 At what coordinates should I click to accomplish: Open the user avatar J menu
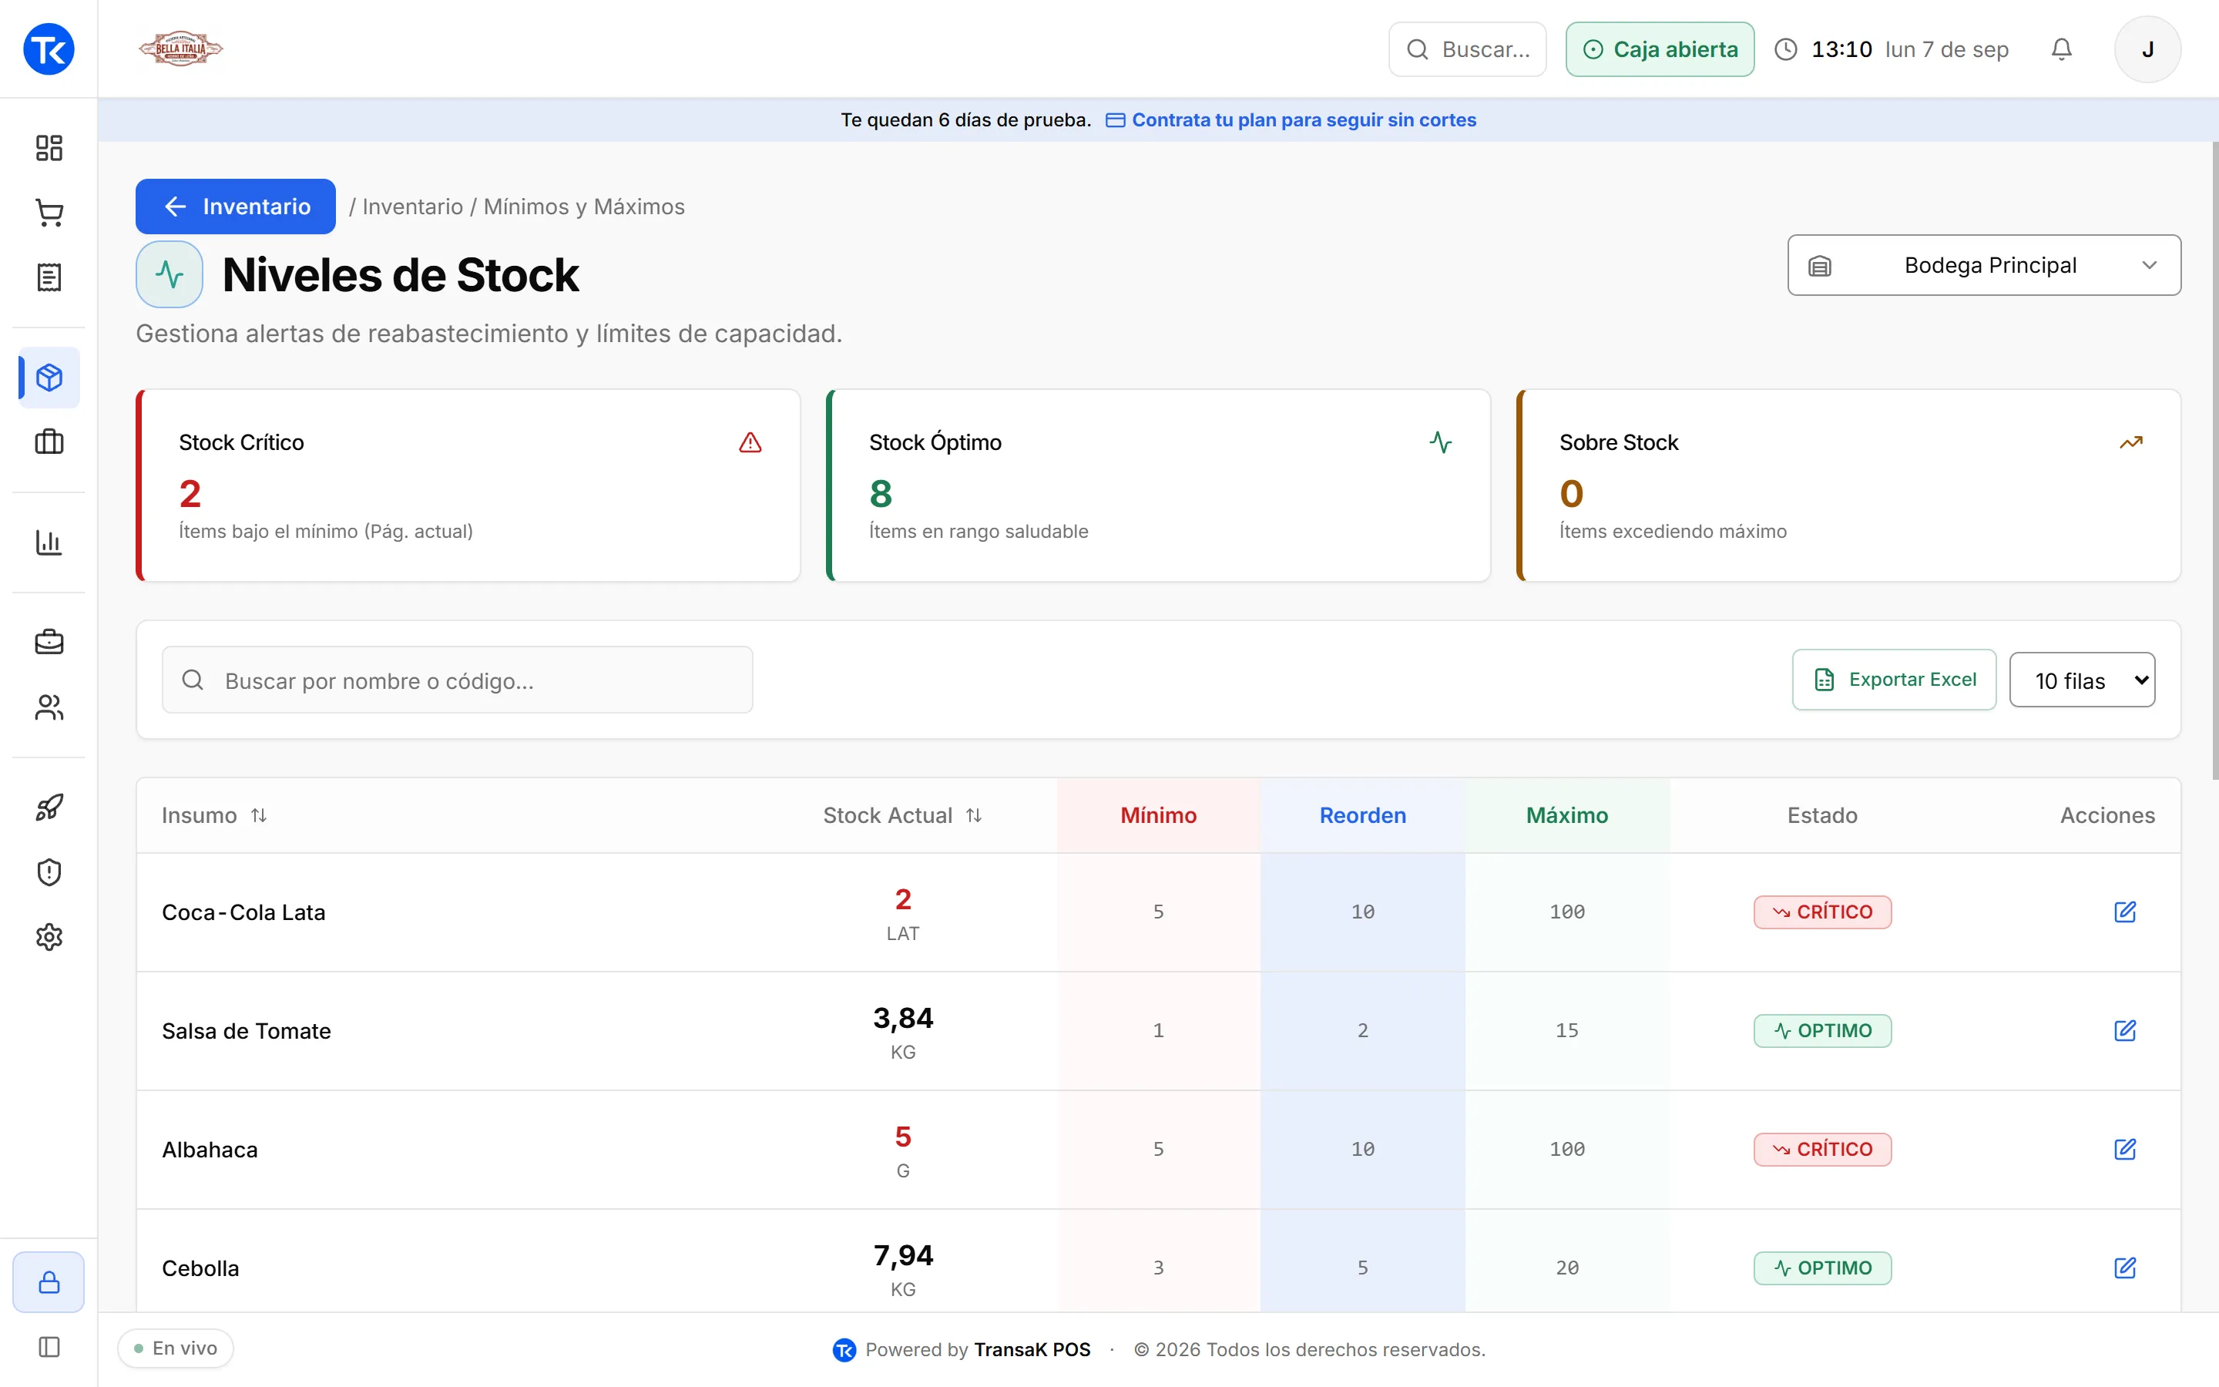click(2147, 49)
